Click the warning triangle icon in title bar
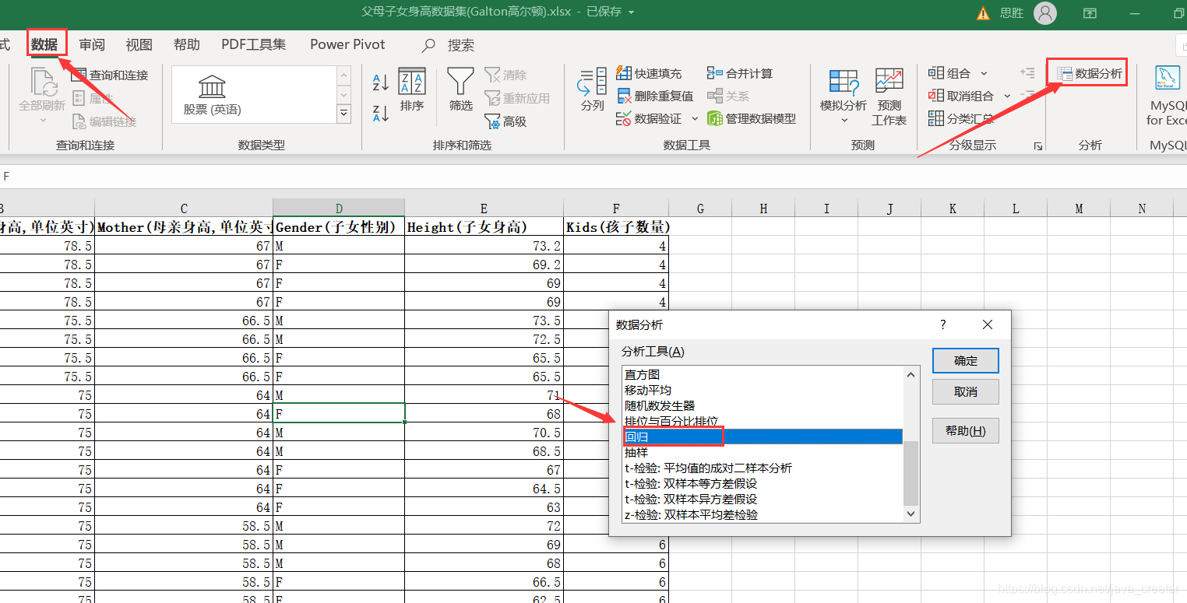Screen dimensions: 1187x603 click(x=984, y=12)
